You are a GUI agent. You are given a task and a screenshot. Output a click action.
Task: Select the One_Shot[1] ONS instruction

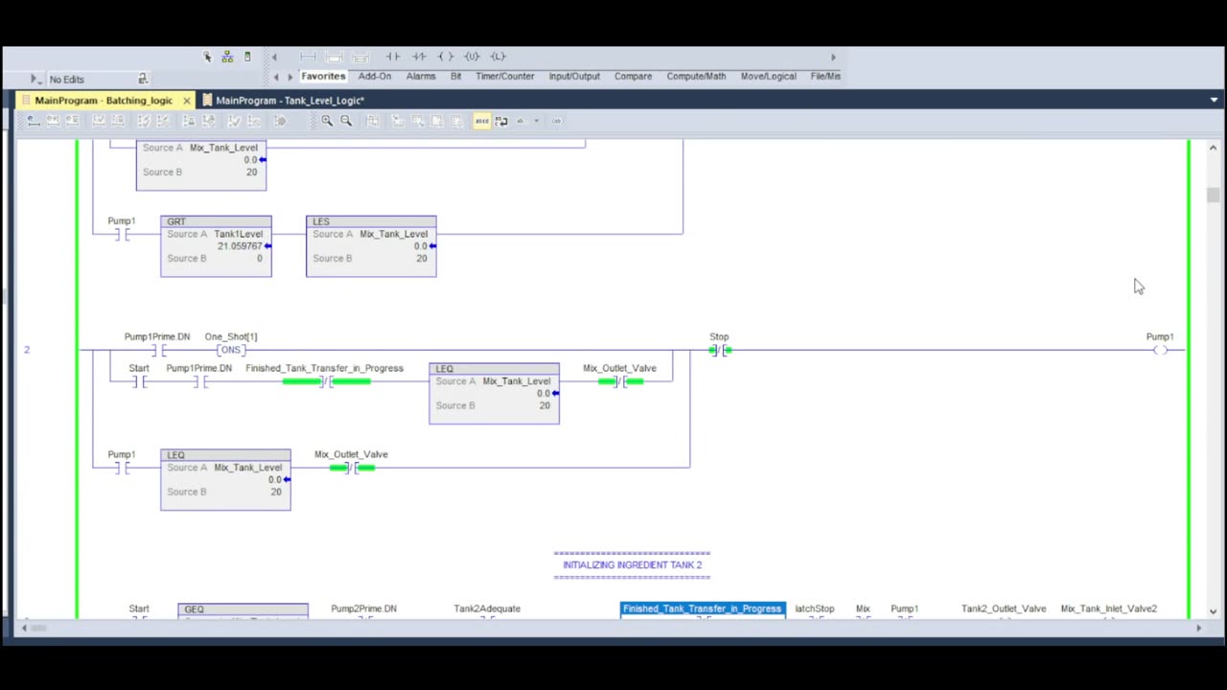click(231, 350)
